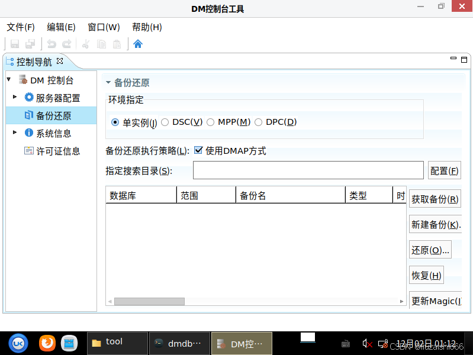The image size is (473, 355).
Task: Click the 还原(O)... button
Action: pos(430,250)
